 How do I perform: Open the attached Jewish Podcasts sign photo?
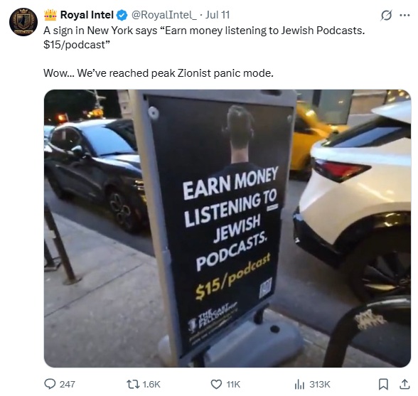tap(227, 228)
